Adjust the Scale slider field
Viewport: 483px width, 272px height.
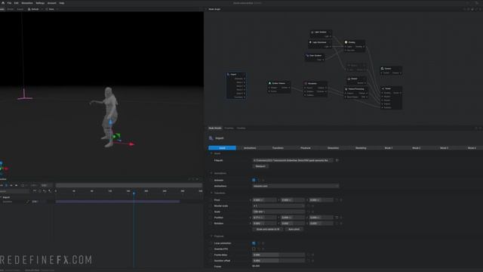tap(278, 212)
